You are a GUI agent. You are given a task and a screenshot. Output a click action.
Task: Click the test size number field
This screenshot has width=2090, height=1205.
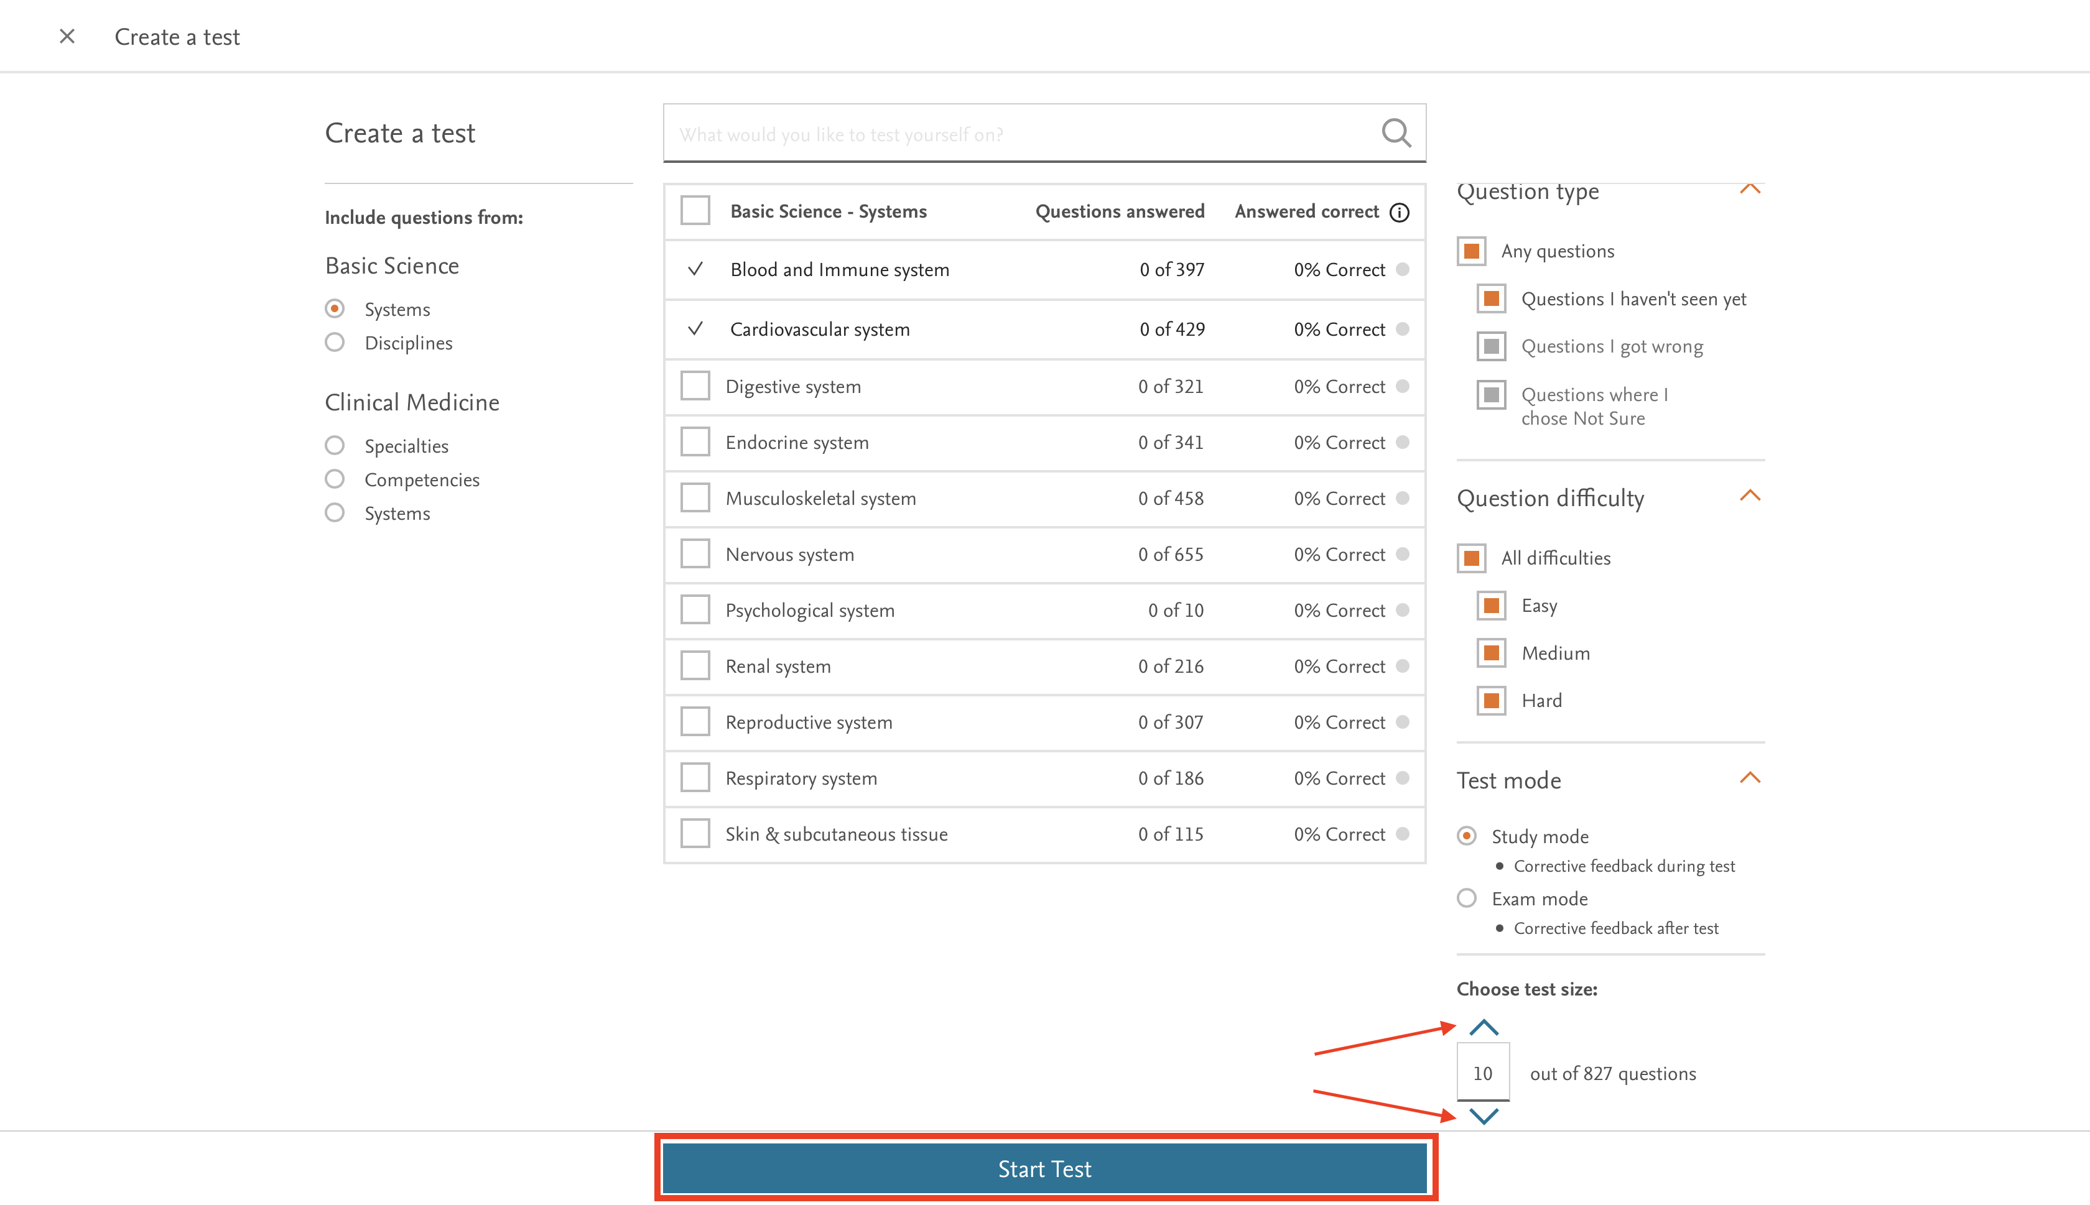[1482, 1073]
